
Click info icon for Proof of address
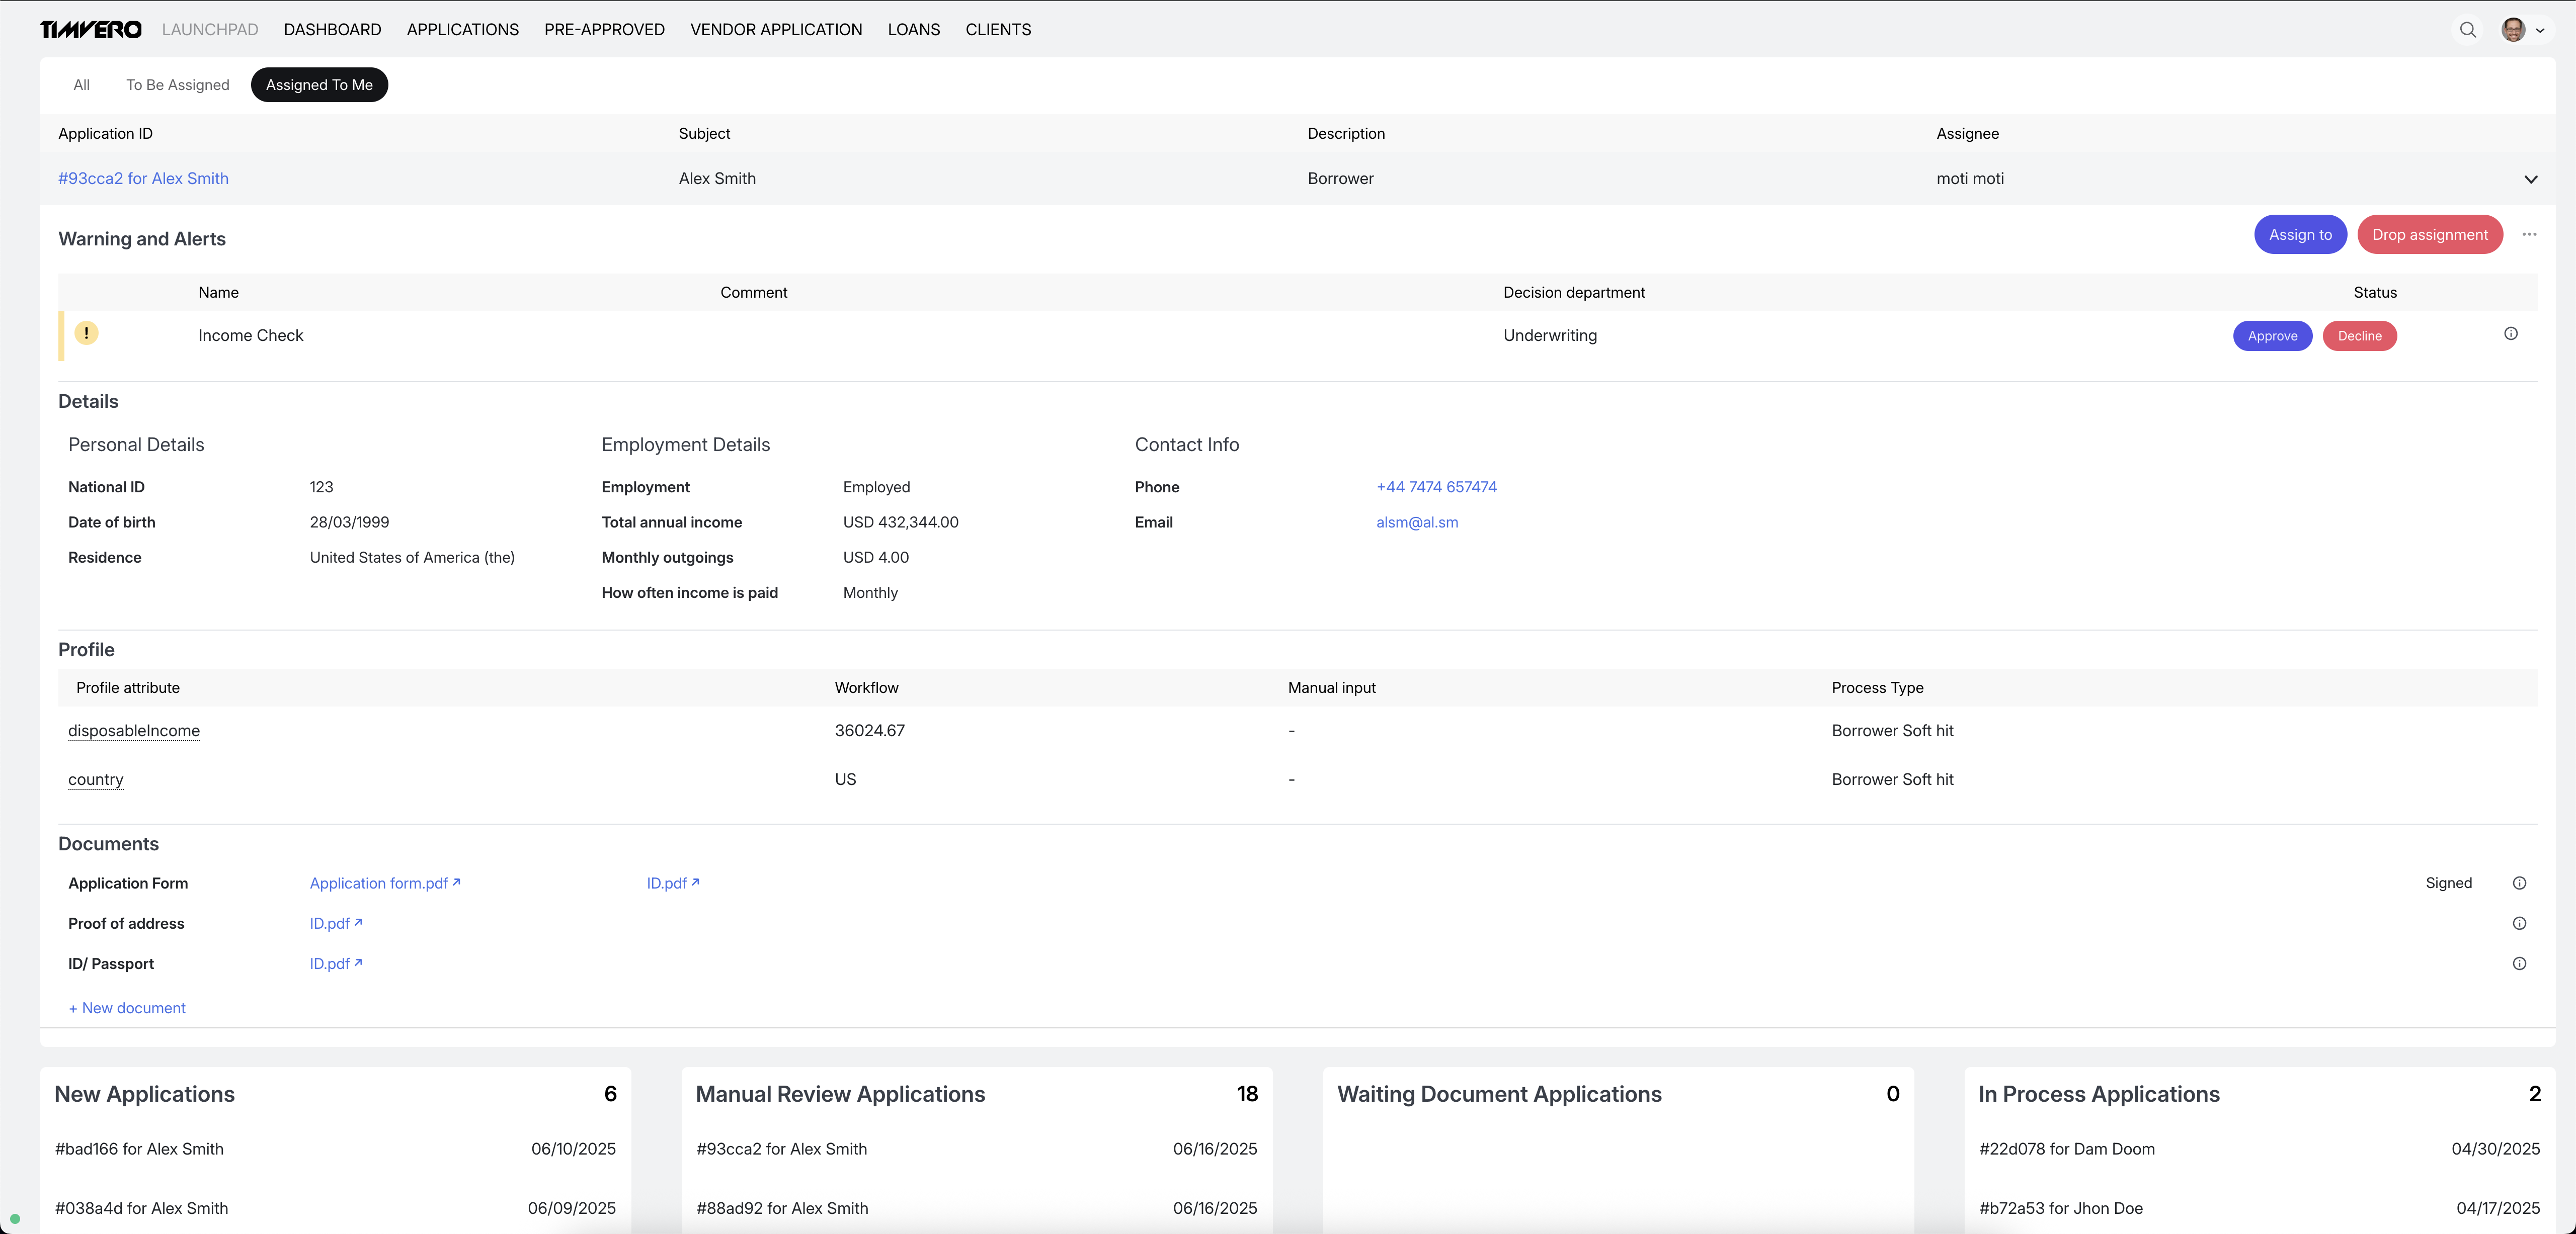[2519, 923]
